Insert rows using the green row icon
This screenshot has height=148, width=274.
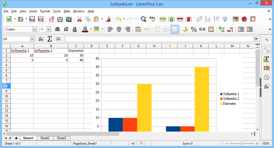pos(163,19)
